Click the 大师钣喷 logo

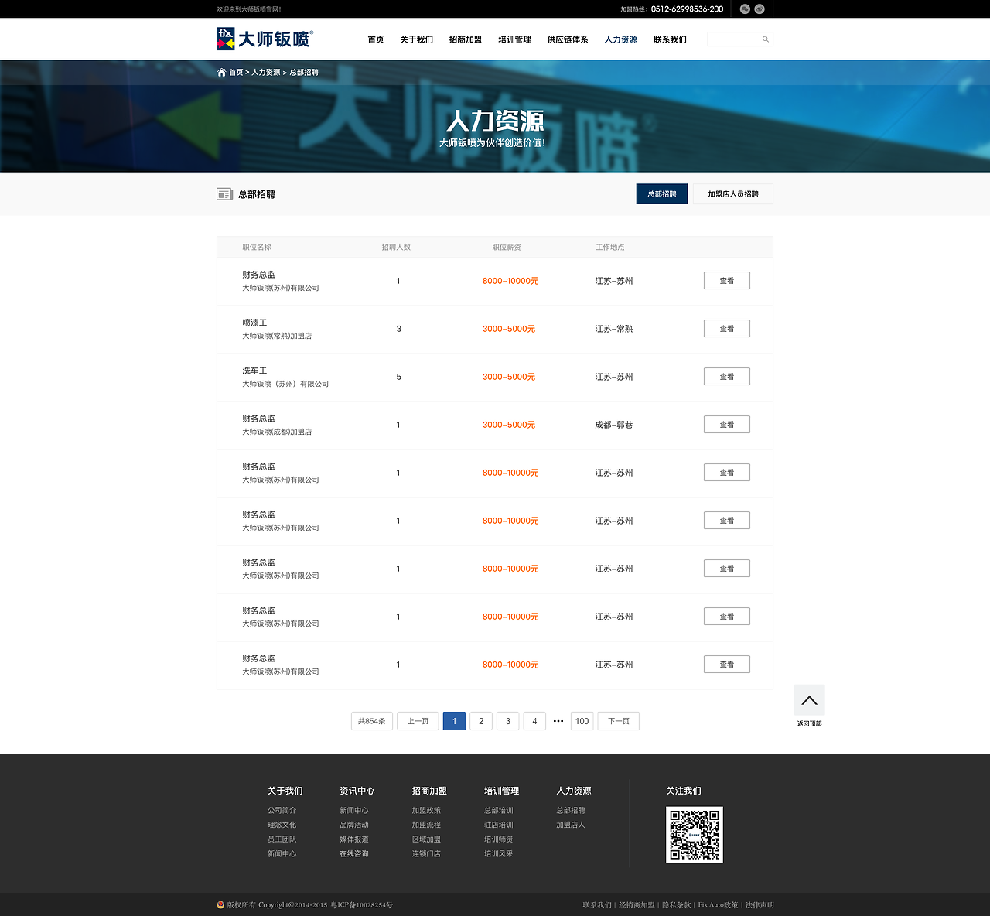265,39
